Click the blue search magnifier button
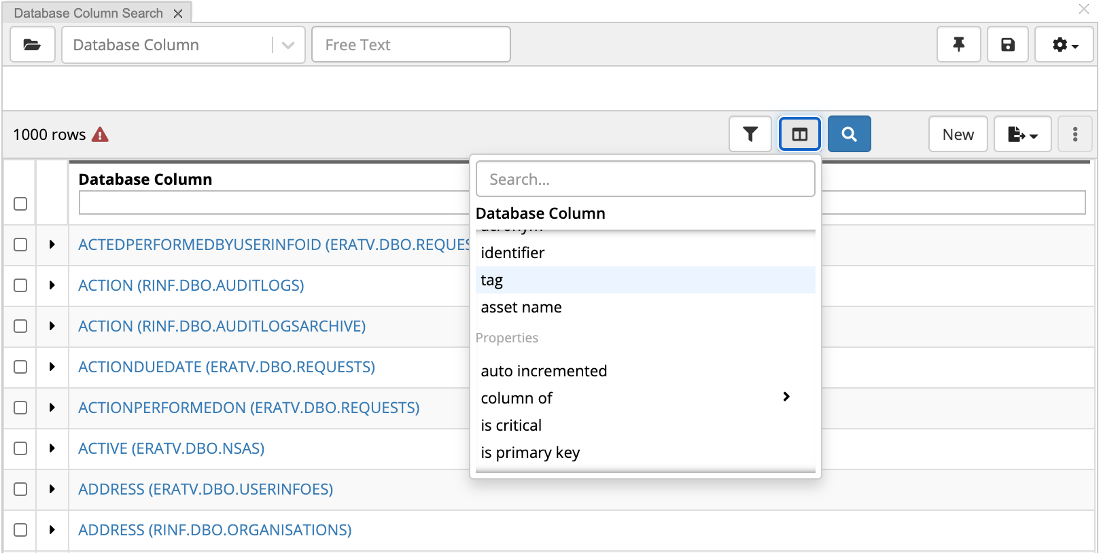This screenshot has height=553, width=1101. point(849,135)
